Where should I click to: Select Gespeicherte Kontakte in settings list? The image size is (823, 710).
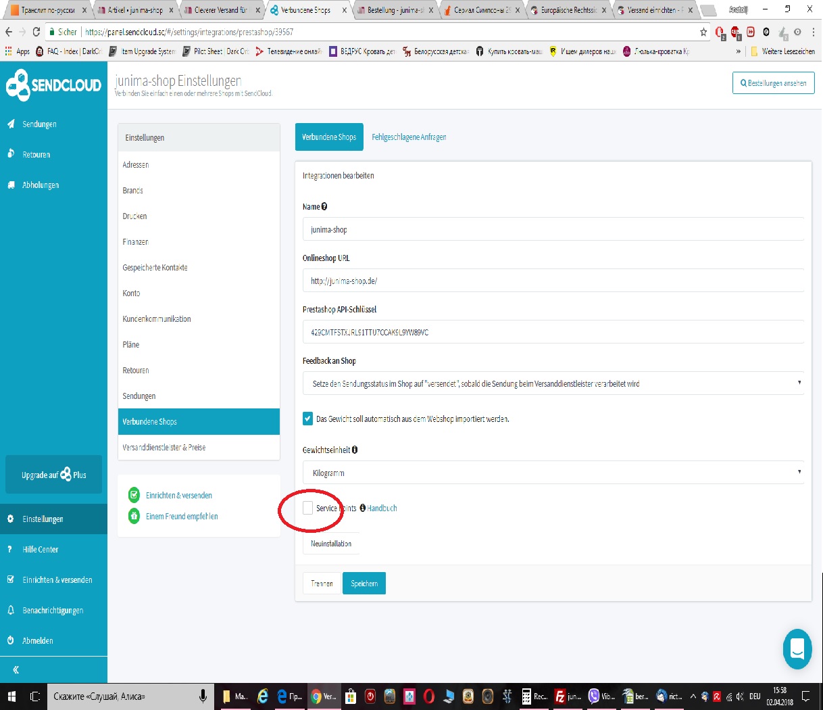[x=199, y=268]
